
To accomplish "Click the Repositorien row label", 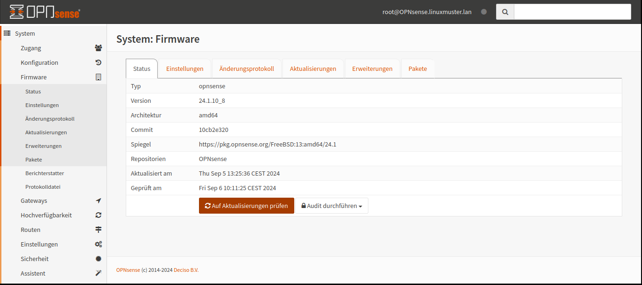I will (148, 159).
